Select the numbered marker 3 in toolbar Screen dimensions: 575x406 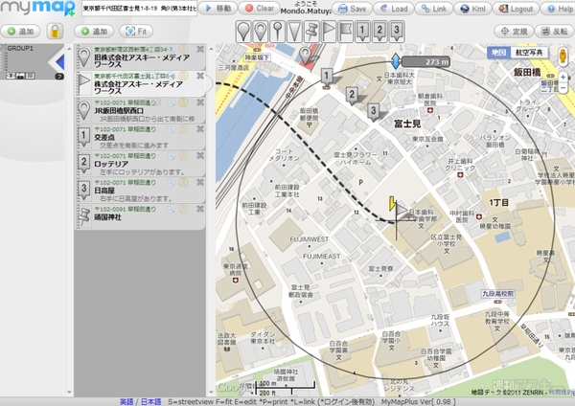[x=397, y=32]
